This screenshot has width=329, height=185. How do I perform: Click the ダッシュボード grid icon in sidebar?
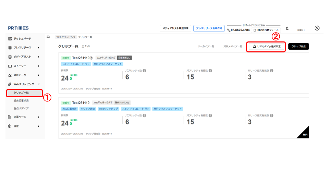pos(10,39)
